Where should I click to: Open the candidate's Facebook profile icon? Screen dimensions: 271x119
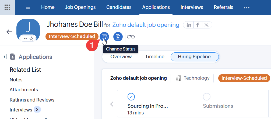(198, 25)
